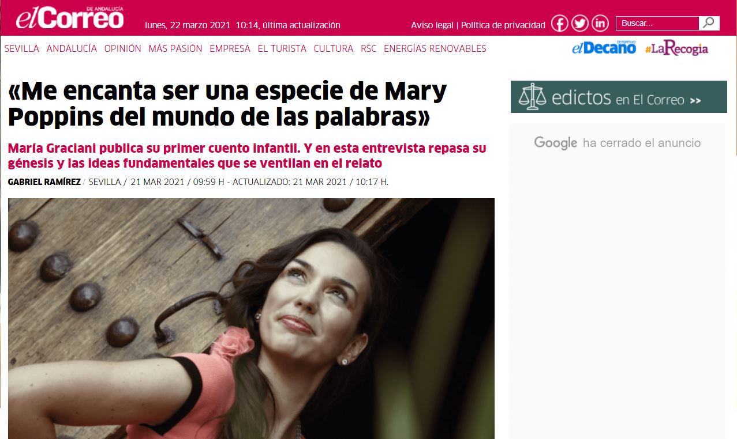Open the LinkedIn icon in header
Screen dimensions: 737x439
[x=600, y=24]
